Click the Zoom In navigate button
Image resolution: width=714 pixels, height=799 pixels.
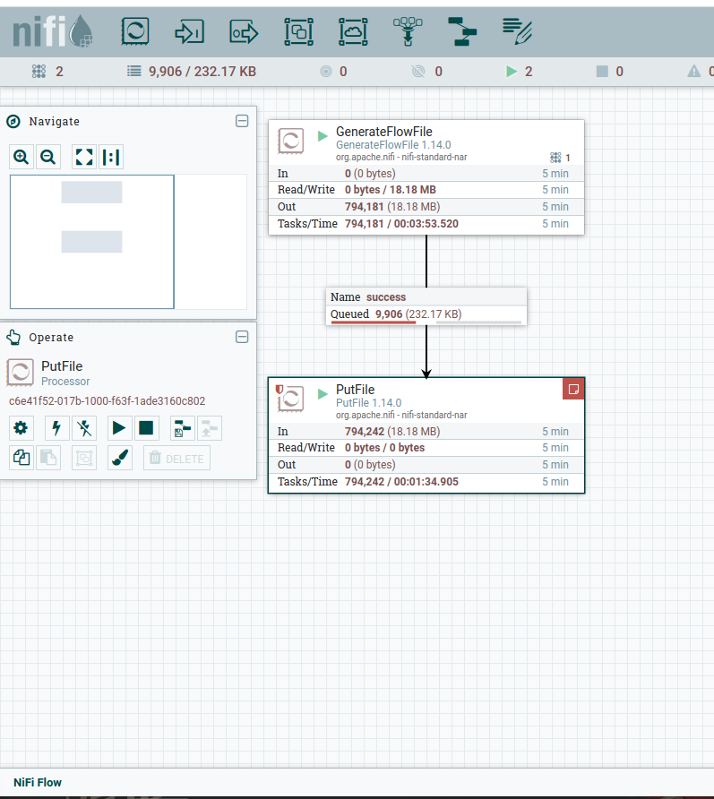pos(21,157)
